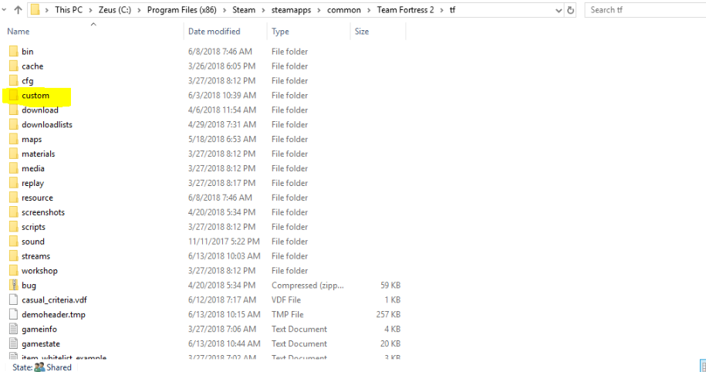The height and width of the screenshot is (372, 706).
Task: Select the replay folder icon
Action: [x=14, y=183]
